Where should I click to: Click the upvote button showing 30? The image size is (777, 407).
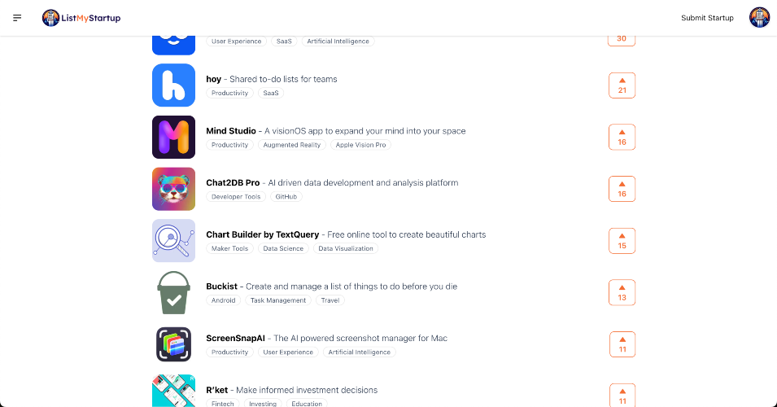coord(622,40)
